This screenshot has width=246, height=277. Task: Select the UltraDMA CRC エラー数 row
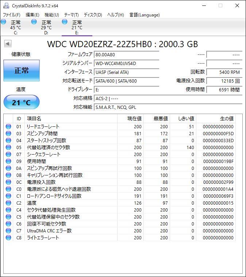120,231
